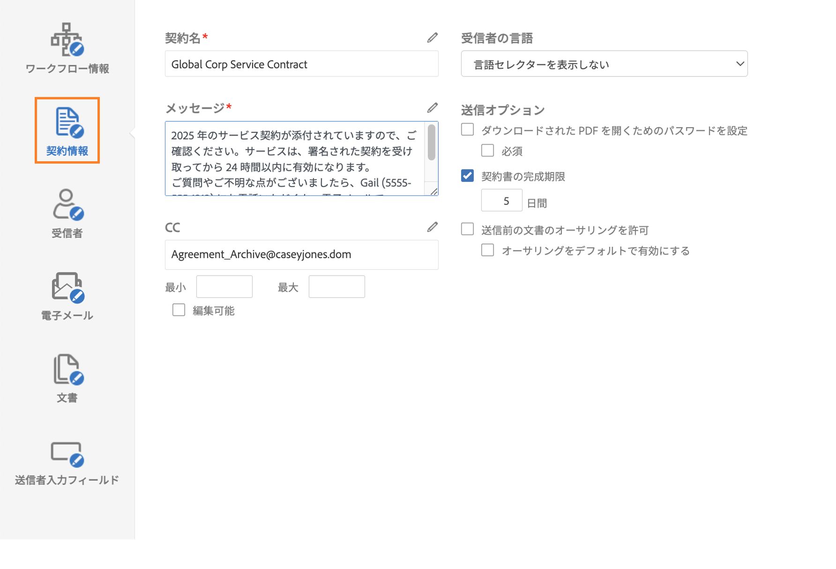Image resolution: width=836 pixels, height=569 pixels.
Task: Click the CC email input field
Action: point(301,255)
